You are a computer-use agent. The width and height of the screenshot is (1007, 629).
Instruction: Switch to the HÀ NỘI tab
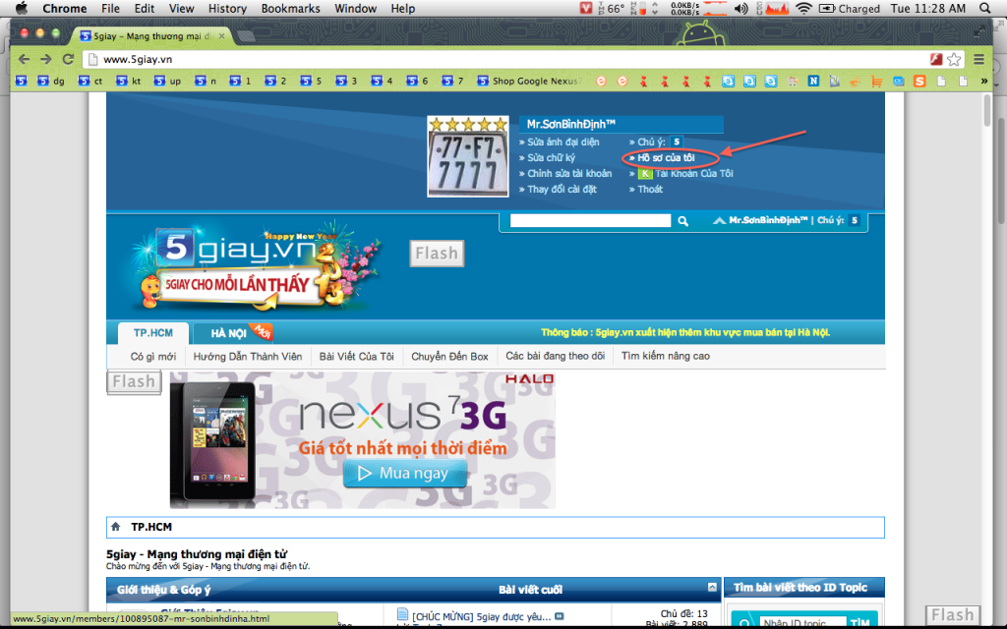228,333
